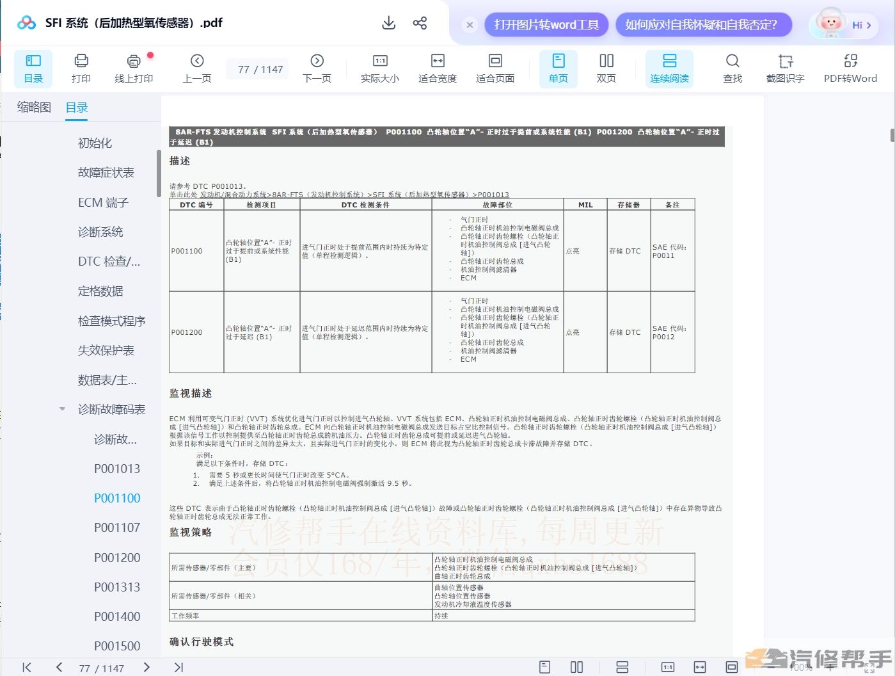Open 定格数据 outline entry
The width and height of the screenshot is (895, 676).
tap(100, 291)
